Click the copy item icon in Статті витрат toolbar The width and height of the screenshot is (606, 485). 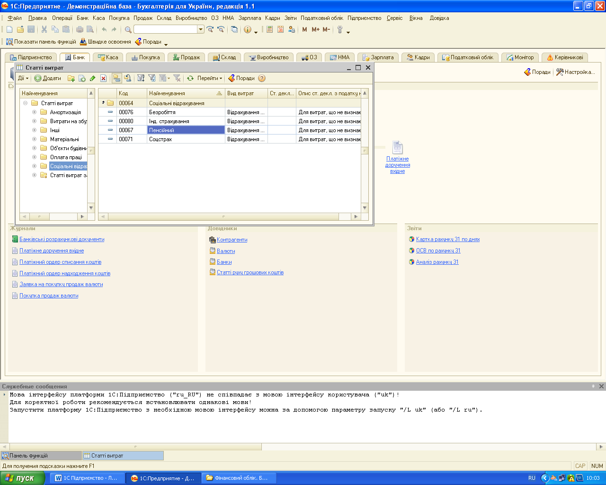click(x=82, y=78)
